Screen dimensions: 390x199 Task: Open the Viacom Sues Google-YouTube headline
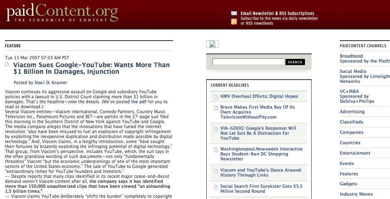tap(92, 68)
